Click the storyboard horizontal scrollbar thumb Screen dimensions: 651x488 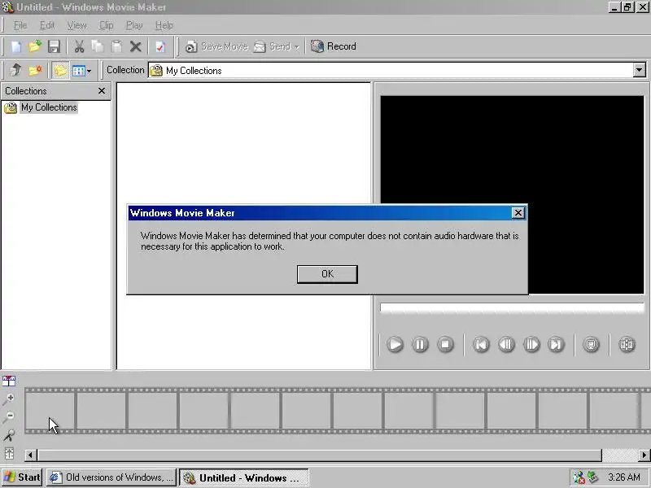pos(320,455)
